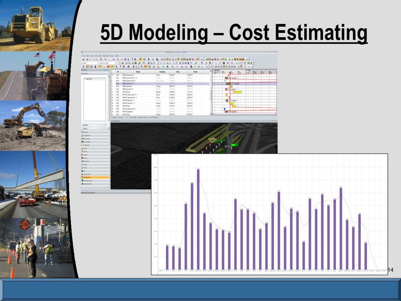Image resolution: width=401 pixels, height=301 pixels.
Task: Open the Actual dropdown in the toolbar
Action: click(90, 63)
